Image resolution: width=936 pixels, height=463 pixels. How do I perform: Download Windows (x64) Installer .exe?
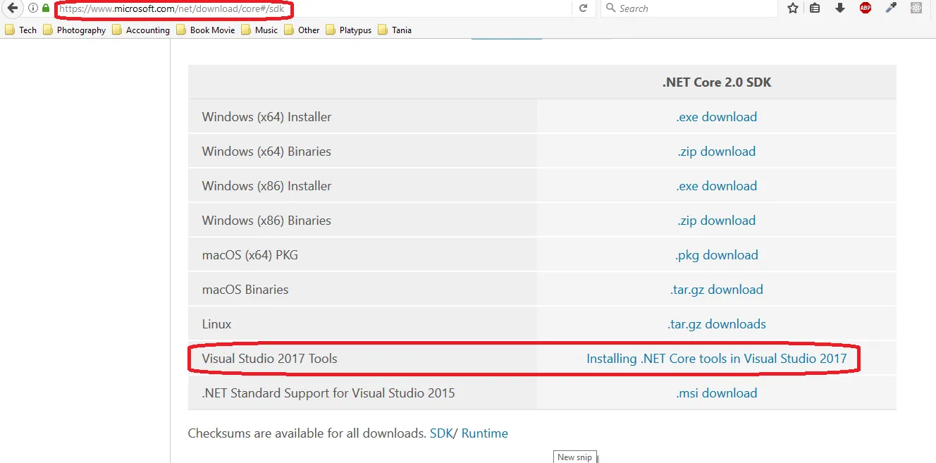pyautogui.click(x=716, y=117)
